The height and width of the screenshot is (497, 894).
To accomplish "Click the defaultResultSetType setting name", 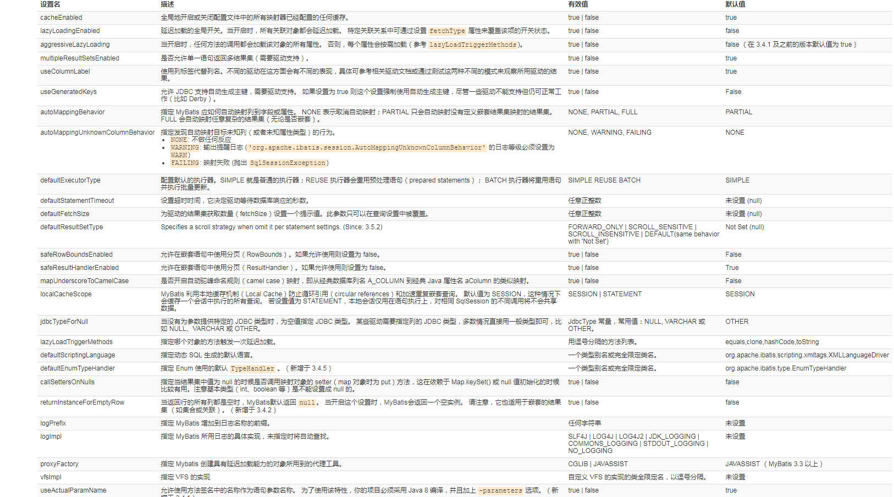I will 71,227.
